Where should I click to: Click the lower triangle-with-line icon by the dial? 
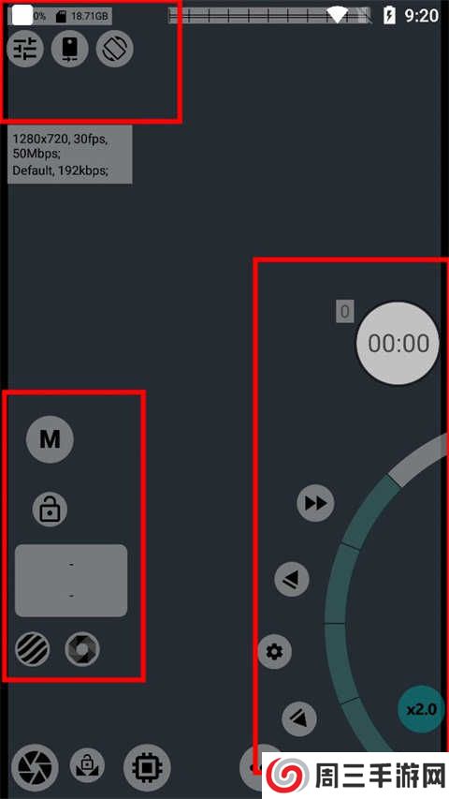299,718
